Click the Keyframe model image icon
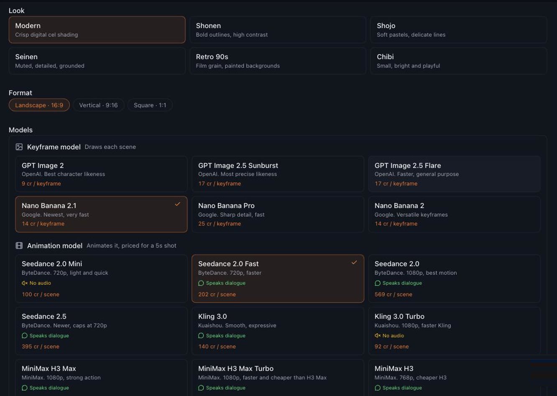The width and height of the screenshot is (557, 396). (x=19, y=147)
